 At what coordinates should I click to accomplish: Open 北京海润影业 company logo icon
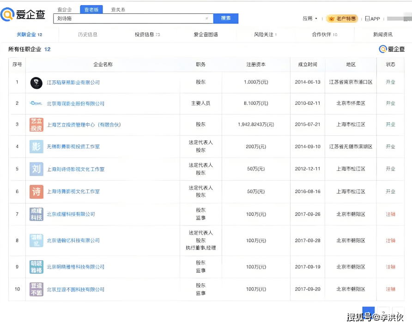click(36, 103)
